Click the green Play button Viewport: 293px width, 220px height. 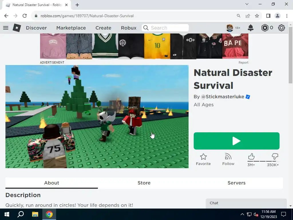[x=237, y=141]
